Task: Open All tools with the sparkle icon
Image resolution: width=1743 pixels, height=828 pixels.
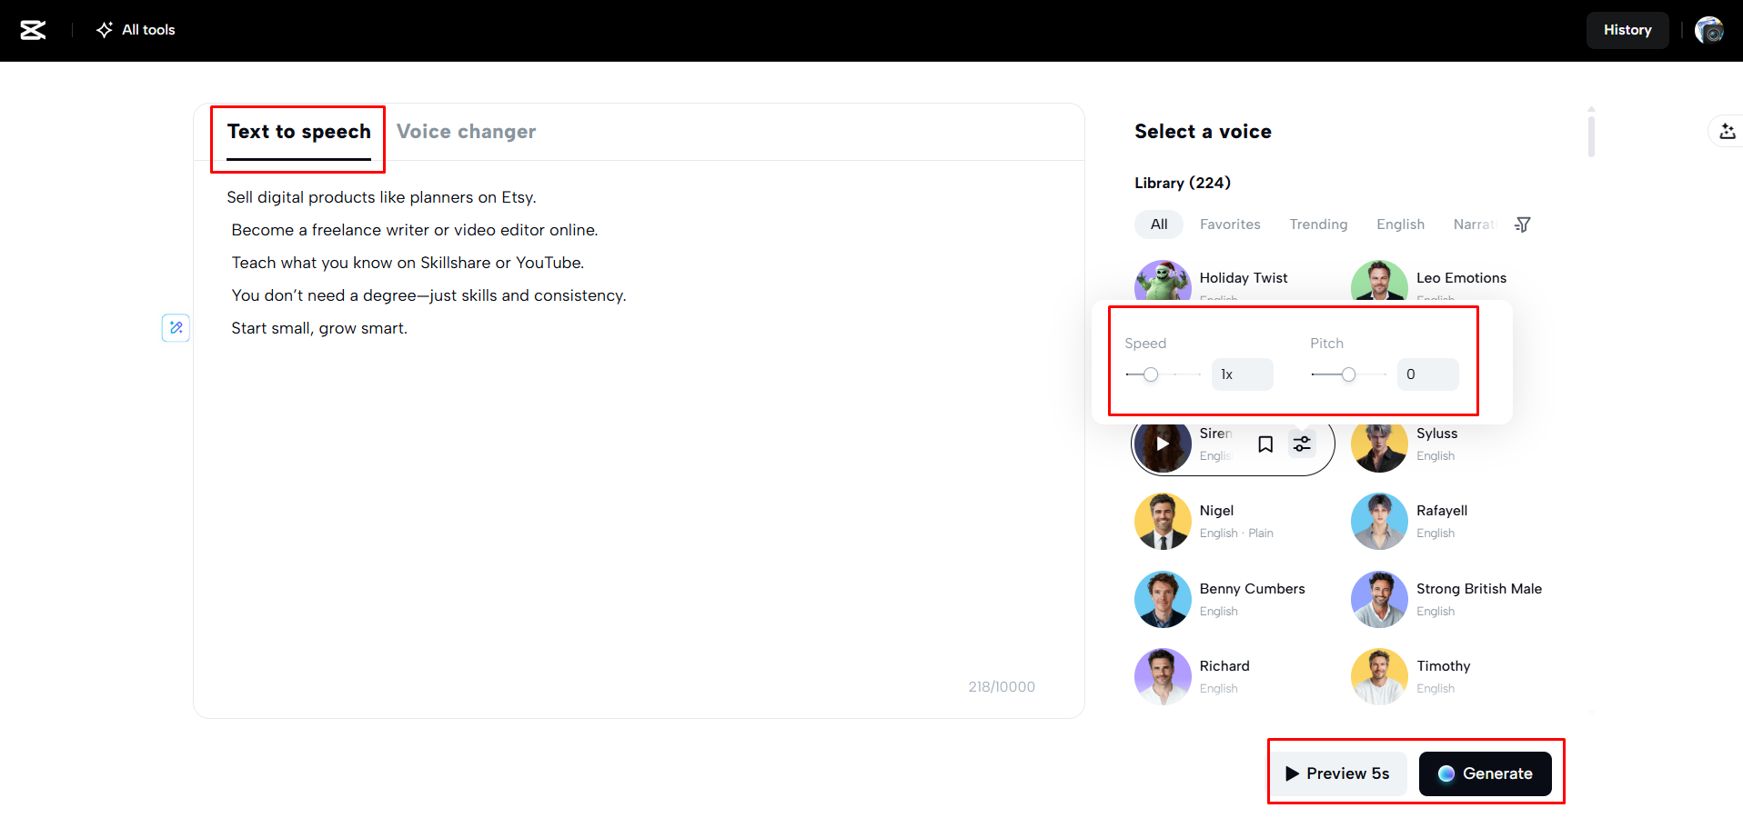Action: (135, 29)
